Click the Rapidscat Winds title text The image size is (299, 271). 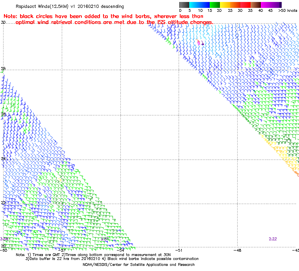pos(70,6)
